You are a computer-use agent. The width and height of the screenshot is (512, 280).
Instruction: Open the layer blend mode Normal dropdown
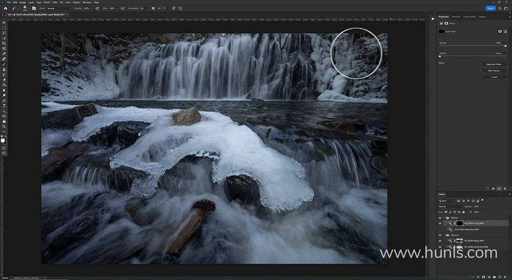click(x=449, y=206)
